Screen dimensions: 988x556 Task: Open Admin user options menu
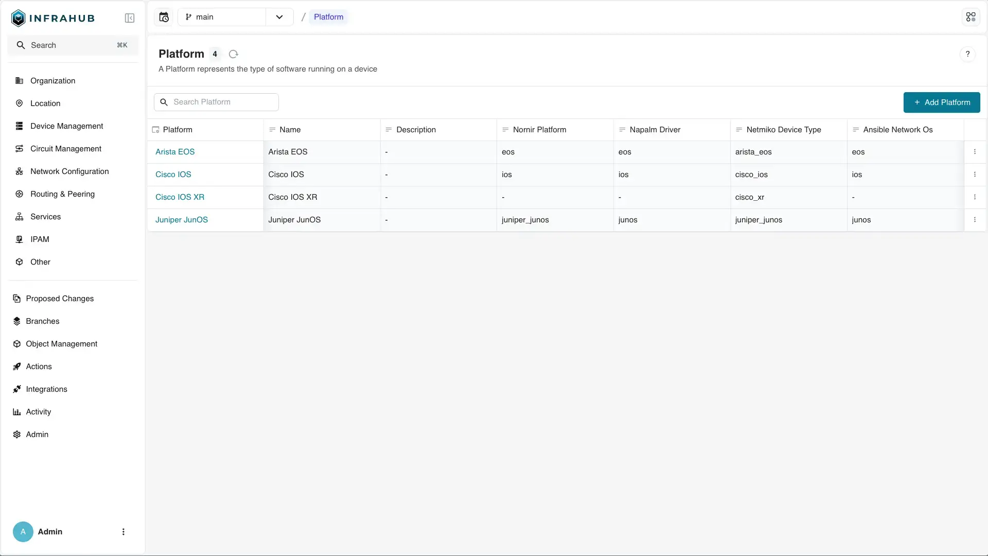point(123,532)
